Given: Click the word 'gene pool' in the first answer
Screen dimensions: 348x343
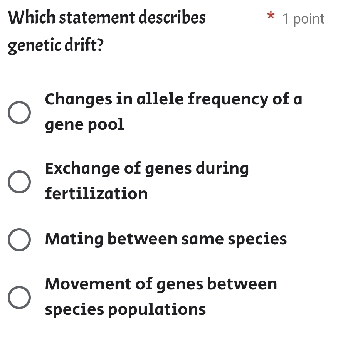Looking at the screenshot, I should pyautogui.click(x=84, y=124).
